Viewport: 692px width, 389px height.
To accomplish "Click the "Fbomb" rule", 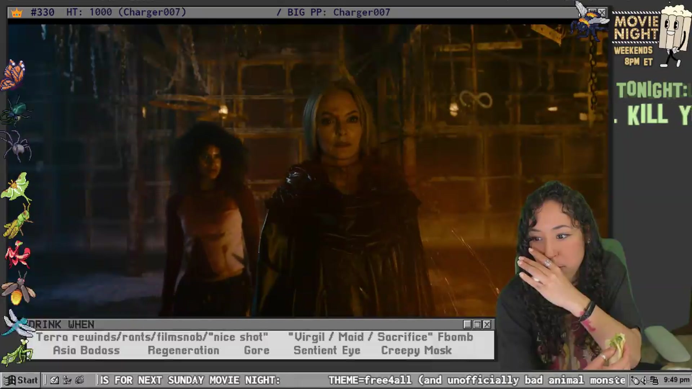I will point(455,337).
